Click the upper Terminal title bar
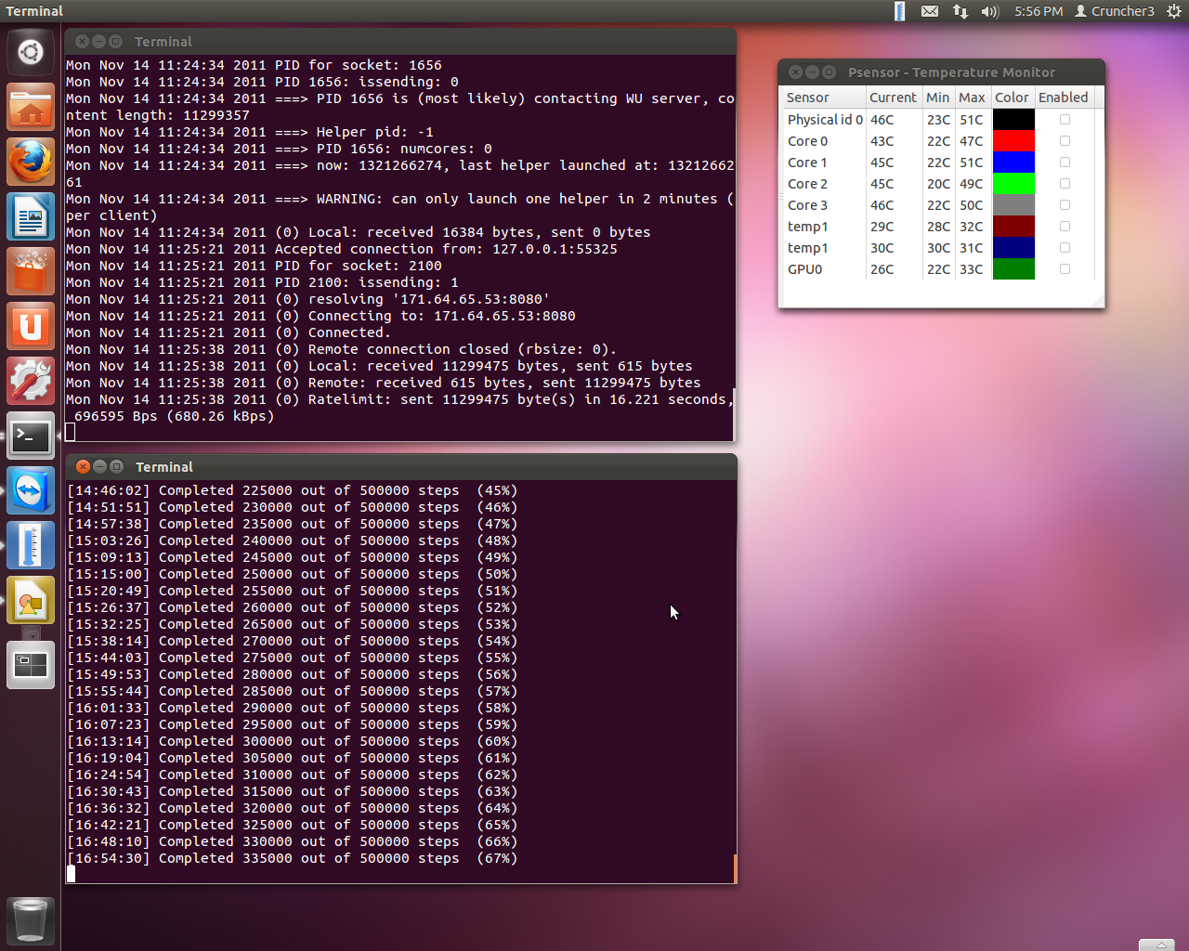1189x951 pixels. [x=400, y=41]
